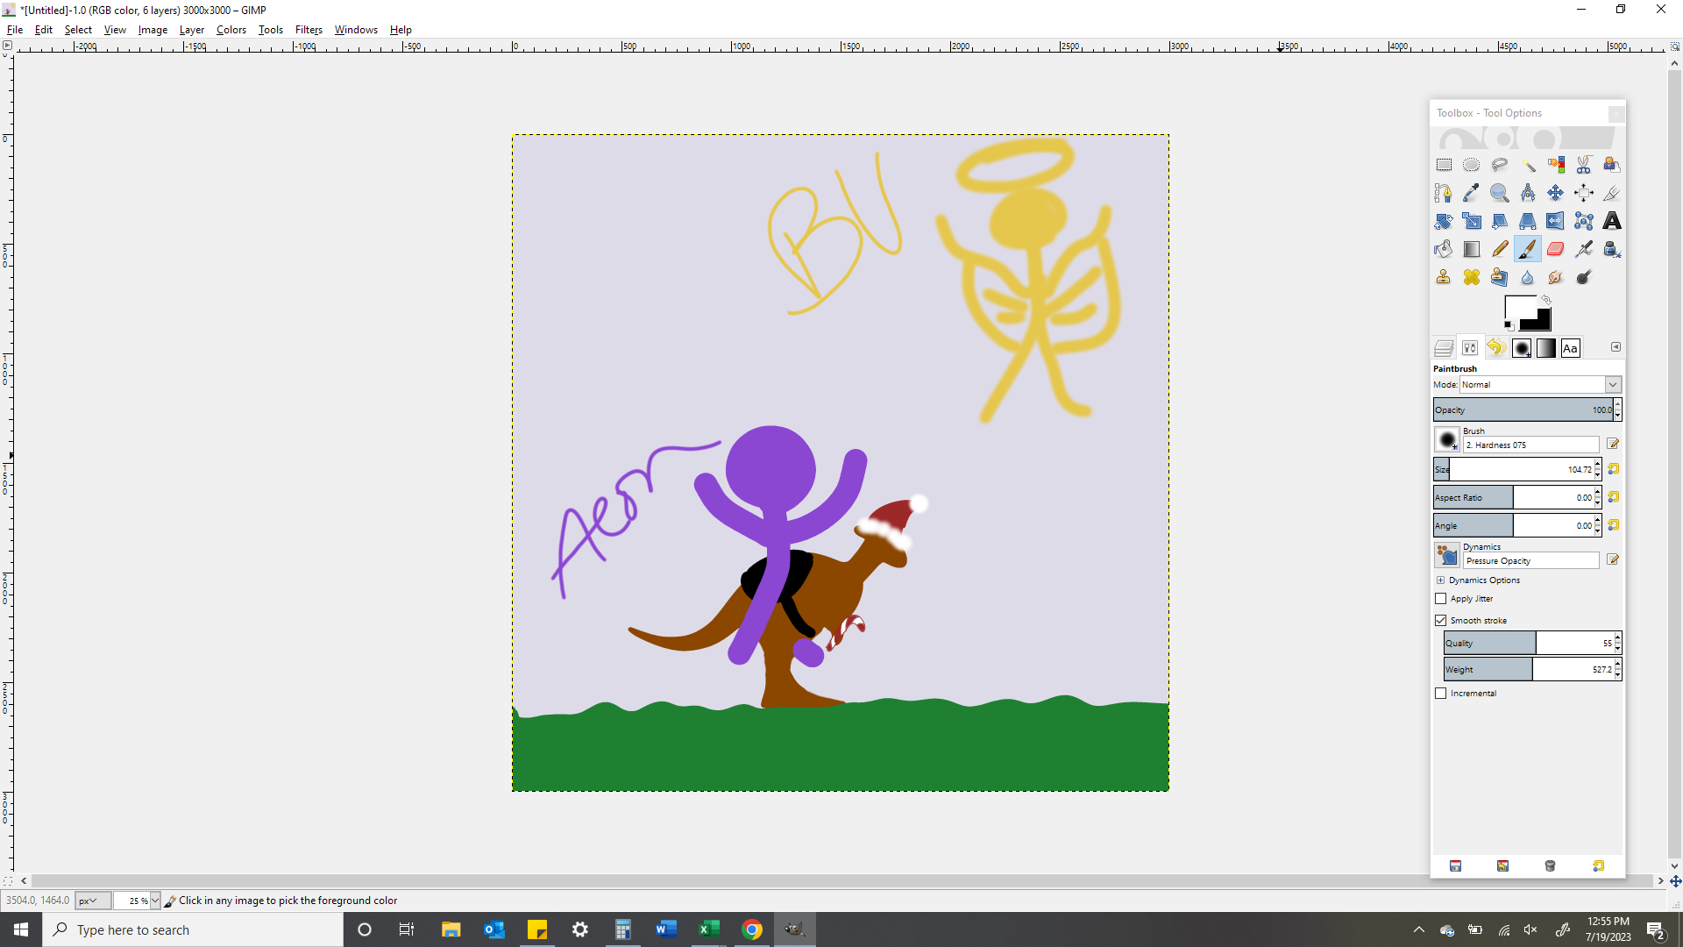
Task: Open the Filters menu
Action: pyautogui.click(x=309, y=30)
